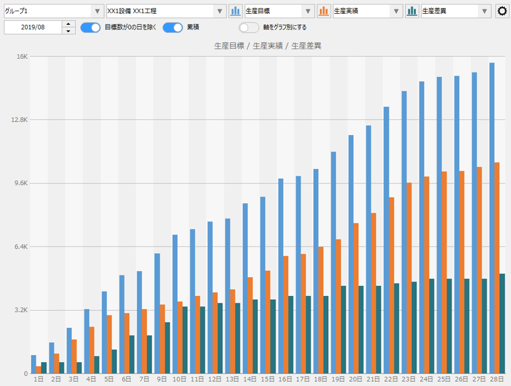The width and height of the screenshot is (511, 386).
Task: Disable the 目標数が0の日を除く toggle
Action: tap(90, 28)
